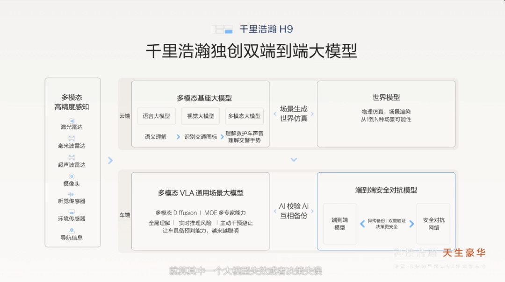Click the 摄像头 camera icon
This screenshot has width=505, height=282.
[72, 176]
